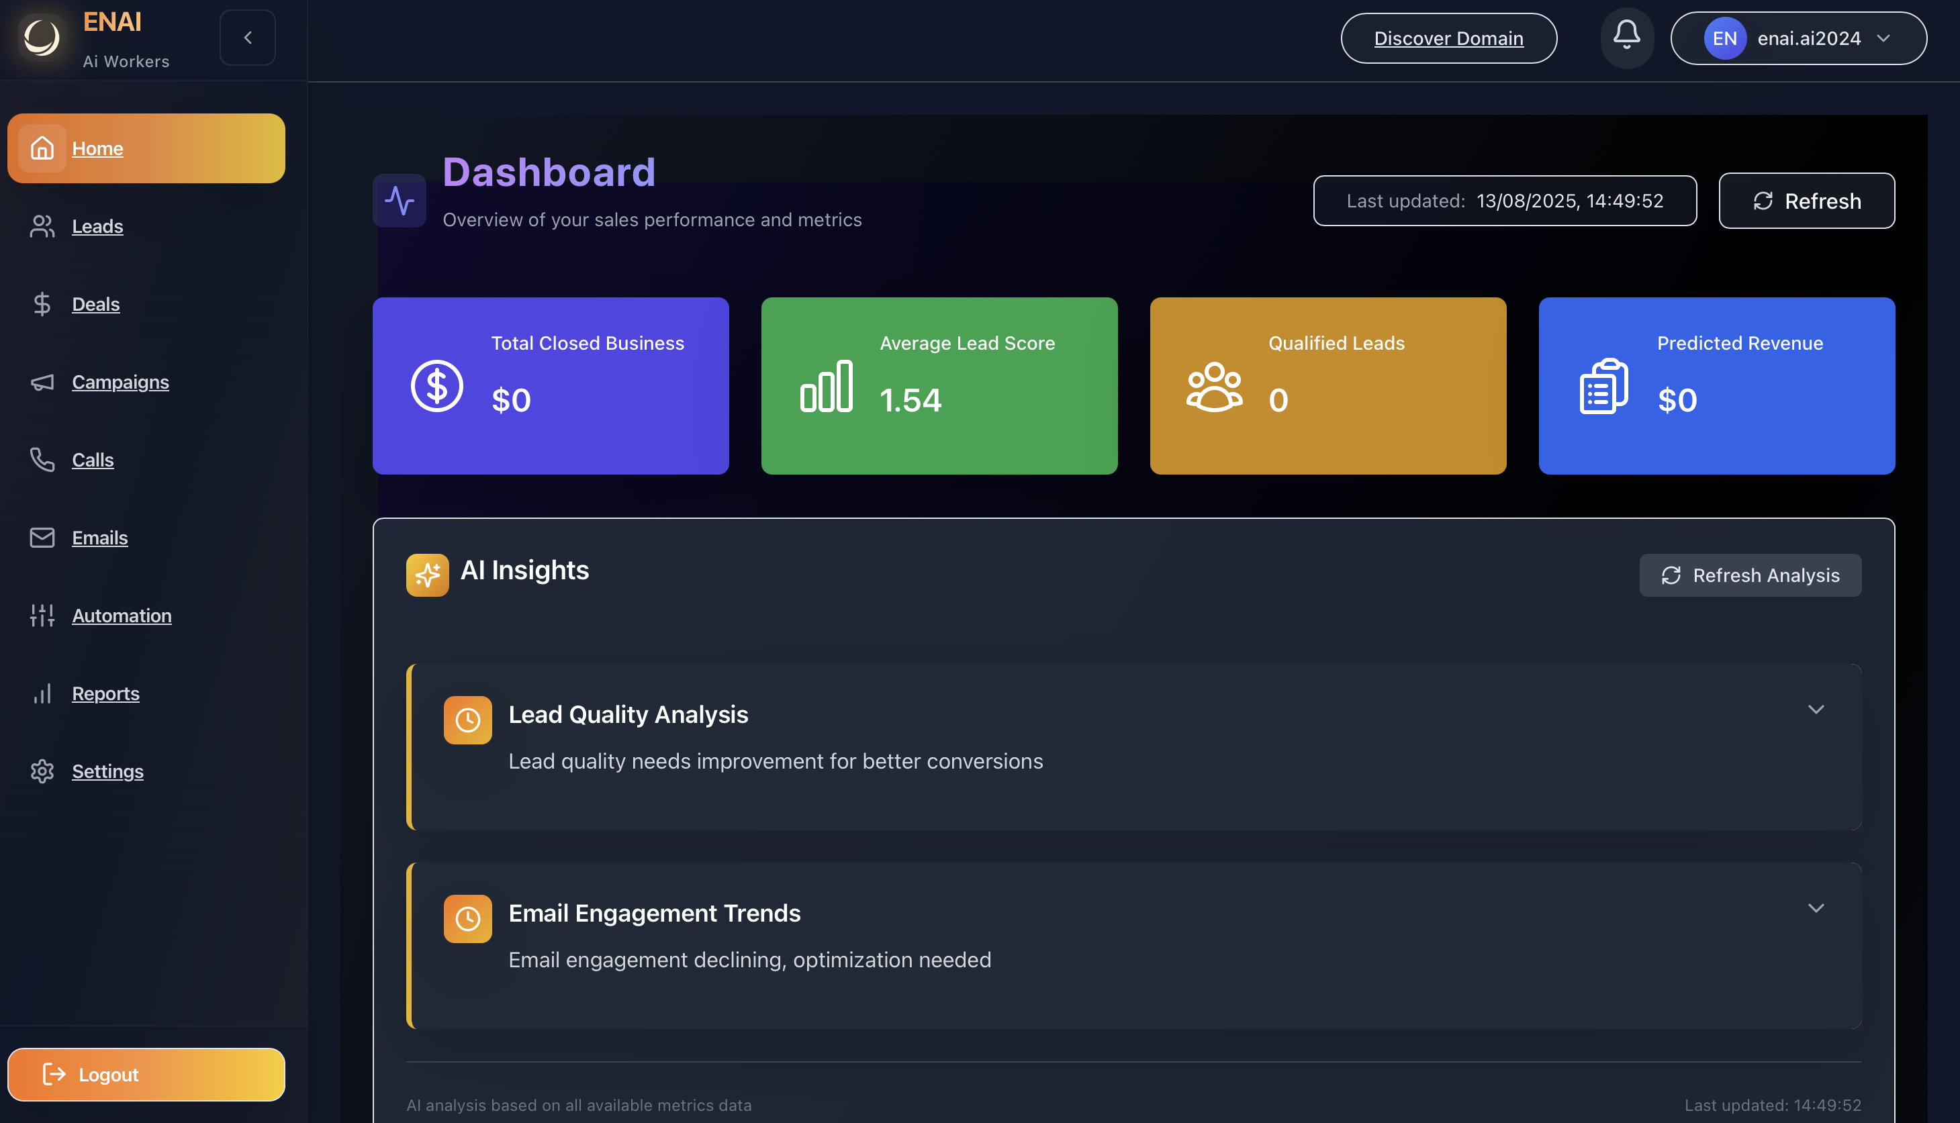Click the Discover Domain button

click(1448, 37)
